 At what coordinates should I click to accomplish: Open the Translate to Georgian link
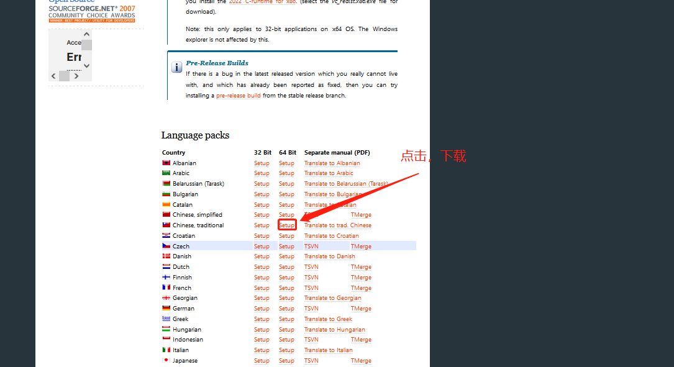(333, 298)
